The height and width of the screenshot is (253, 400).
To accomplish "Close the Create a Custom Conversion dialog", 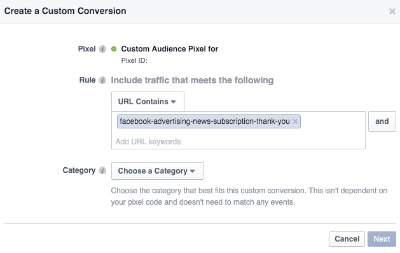I will coord(392,11).
